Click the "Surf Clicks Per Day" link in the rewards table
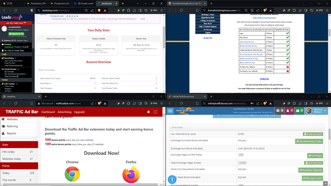 [x=248, y=63]
